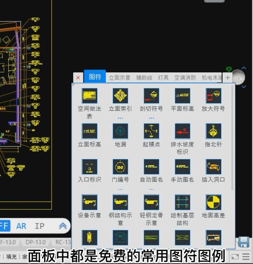Click the green gem icon above the round button

coord(229,69)
